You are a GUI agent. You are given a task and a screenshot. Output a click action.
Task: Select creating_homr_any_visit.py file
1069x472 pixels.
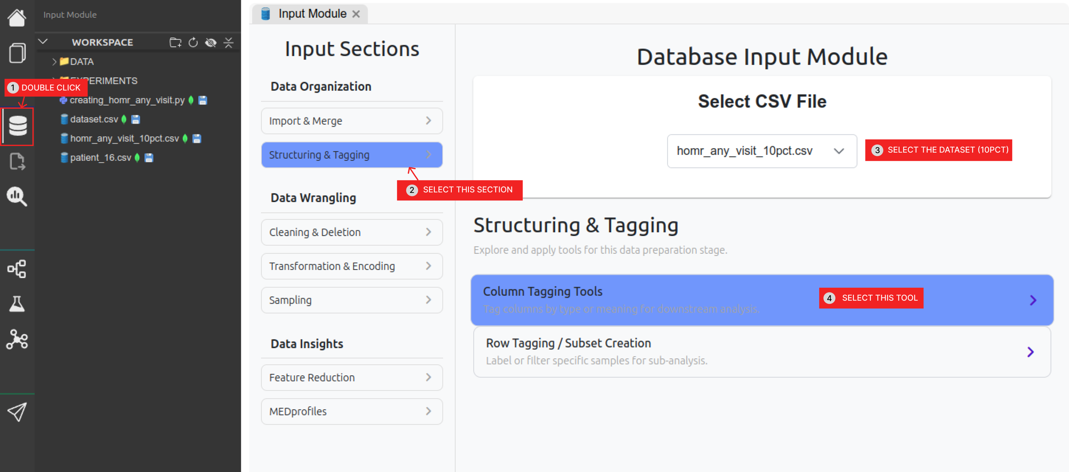pos(127,100)
